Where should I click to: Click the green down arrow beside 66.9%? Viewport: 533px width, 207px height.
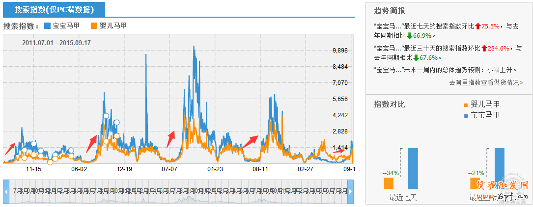[409, 36]
